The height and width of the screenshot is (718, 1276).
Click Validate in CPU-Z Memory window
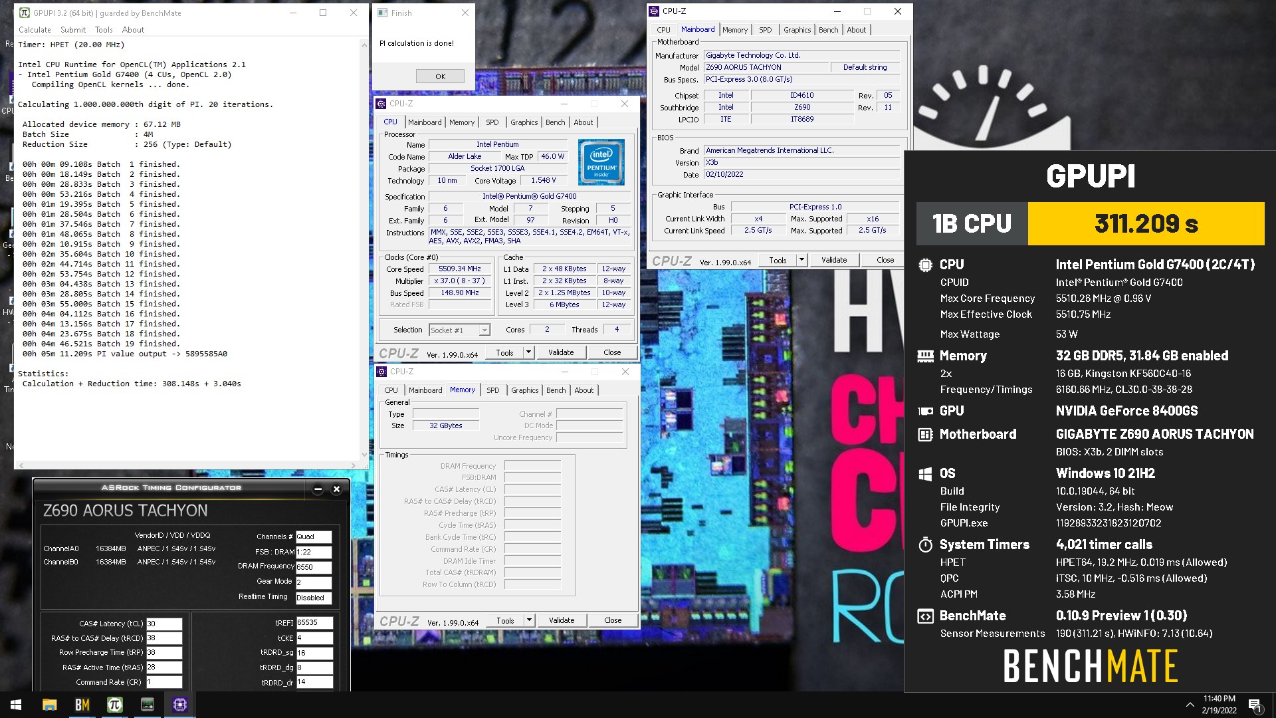(562, 621)
